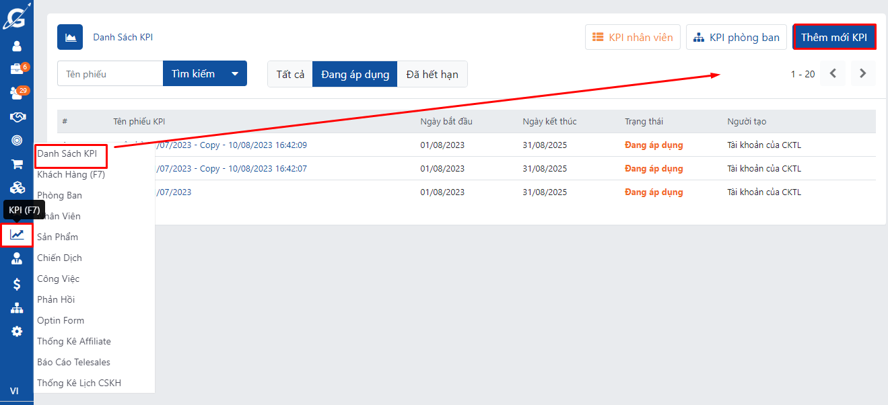Switch to 'Đã hết hạn' filter
The width and height of the screenshot is (888, 405).
[x=432, y=74]
